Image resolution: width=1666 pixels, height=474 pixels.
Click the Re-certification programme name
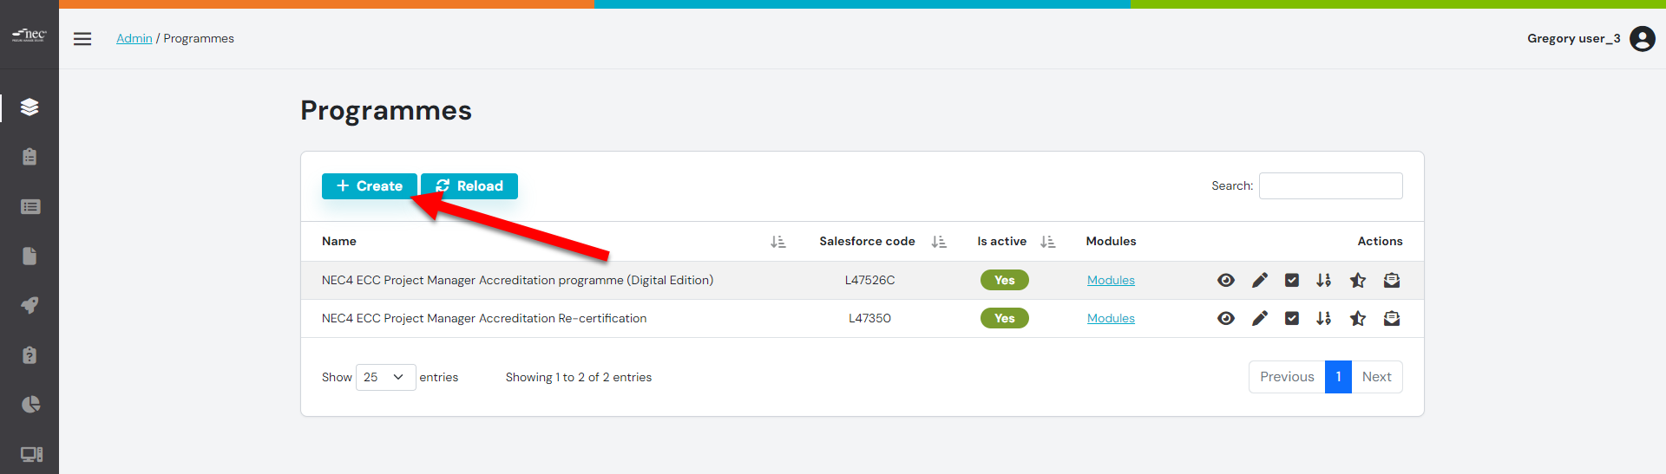tap(484, 318)
